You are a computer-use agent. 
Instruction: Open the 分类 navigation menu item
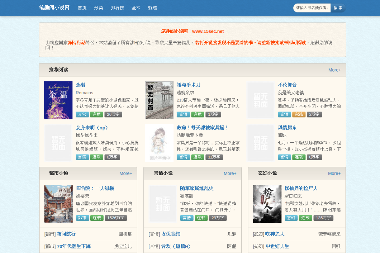[x=99, y=8]
